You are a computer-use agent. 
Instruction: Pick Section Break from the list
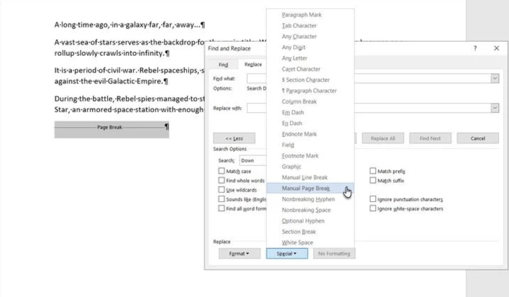click(298, 232)
